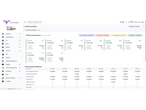Open the Diet menu item
This screenshot has height=110, width=146.
coord(7,54)
